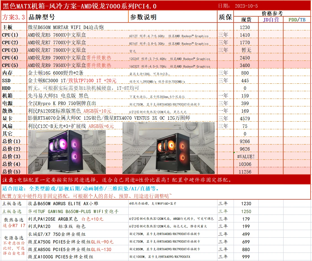
Task: Select the CPU(4) price 2450
Action: pos(245,58)
